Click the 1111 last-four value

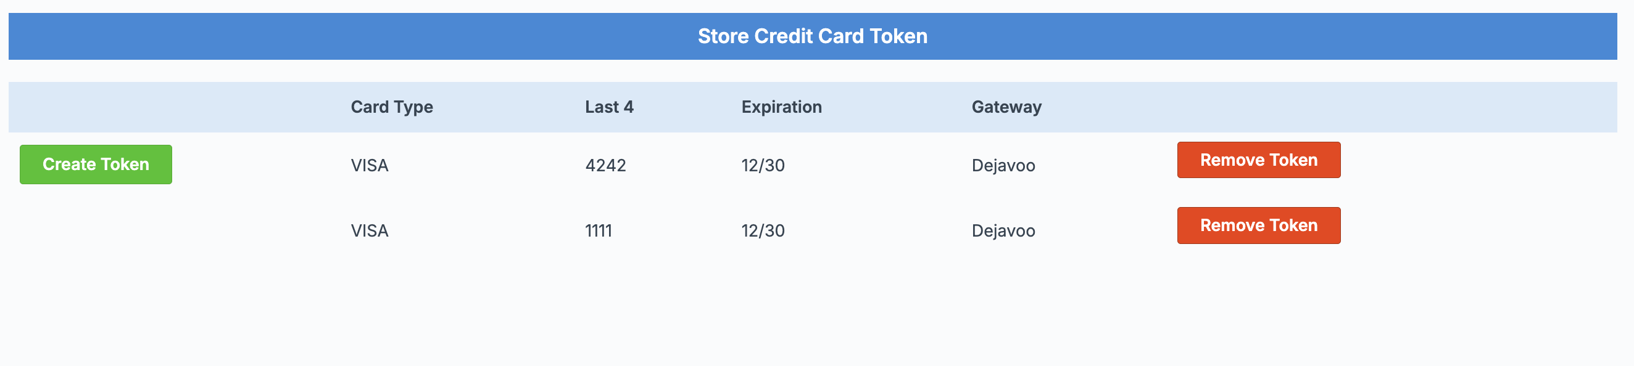[598, 231]
